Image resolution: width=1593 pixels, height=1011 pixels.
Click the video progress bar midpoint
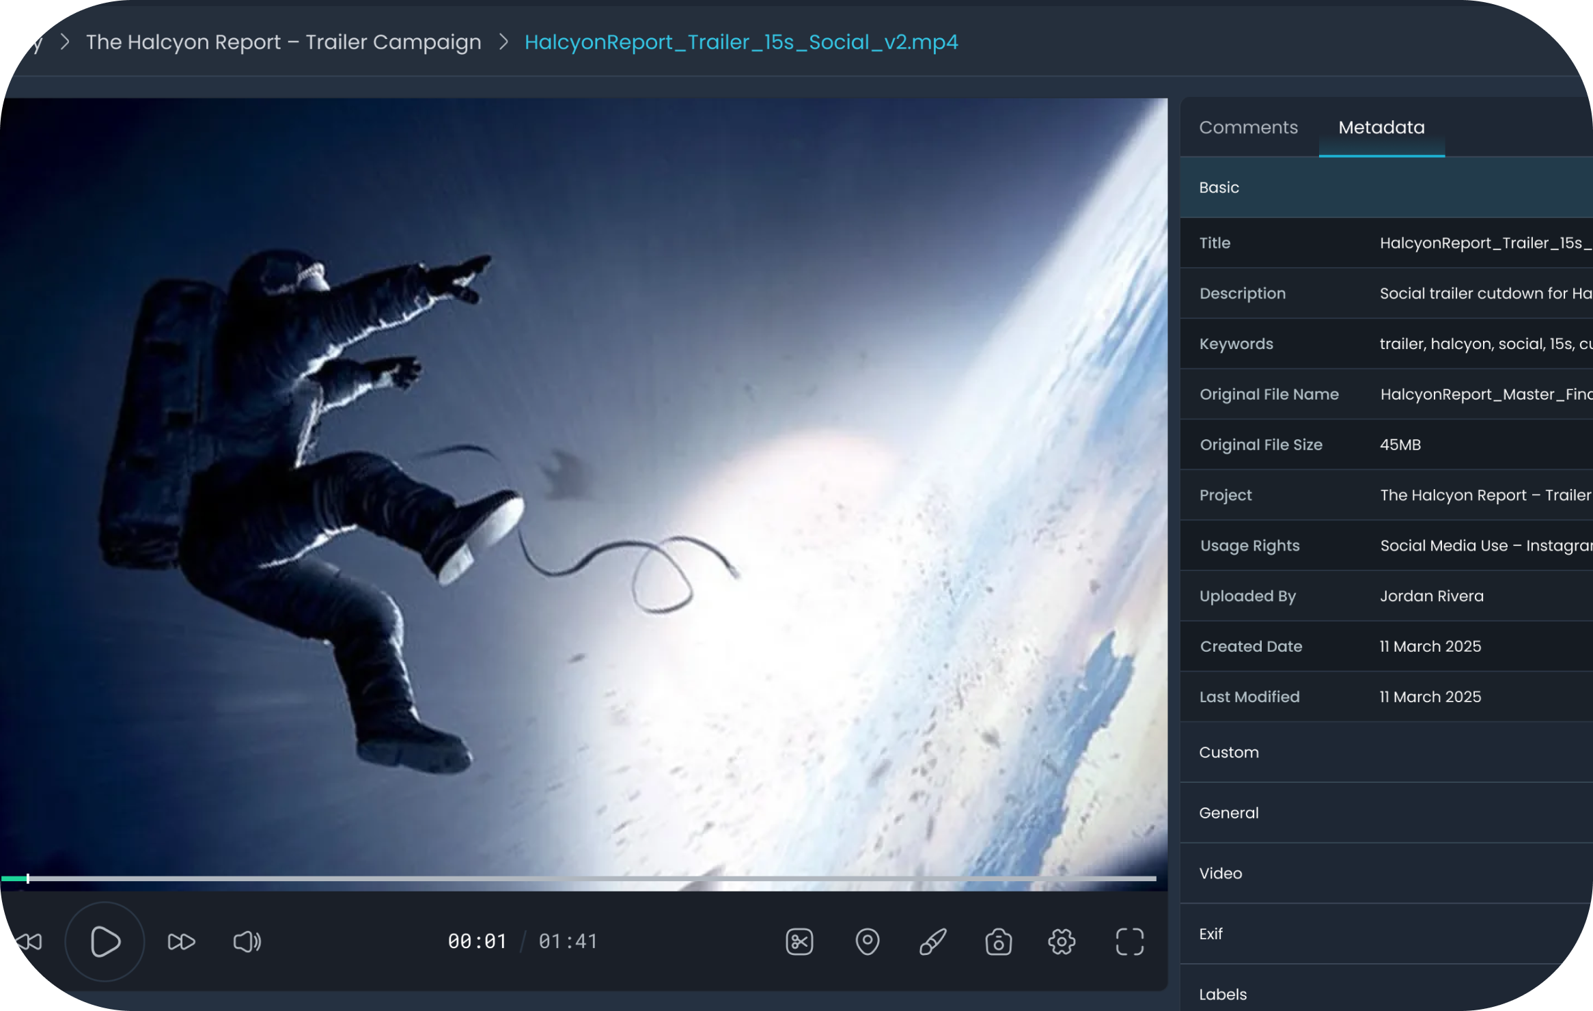coord(579,878)
